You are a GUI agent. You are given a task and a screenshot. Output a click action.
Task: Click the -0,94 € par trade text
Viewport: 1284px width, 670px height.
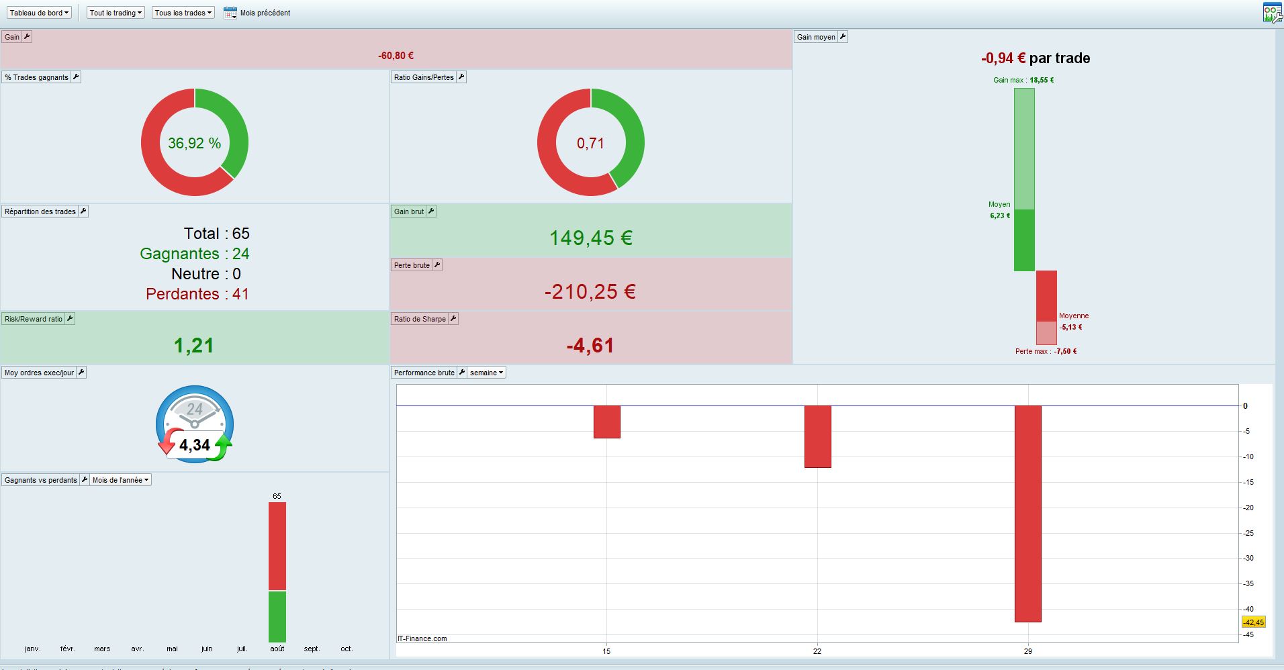[x=1036, y=58]
